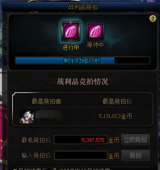The image size is (160, 170).
Task: Click the highest bidder's character avatar
Action: (27, 117)
